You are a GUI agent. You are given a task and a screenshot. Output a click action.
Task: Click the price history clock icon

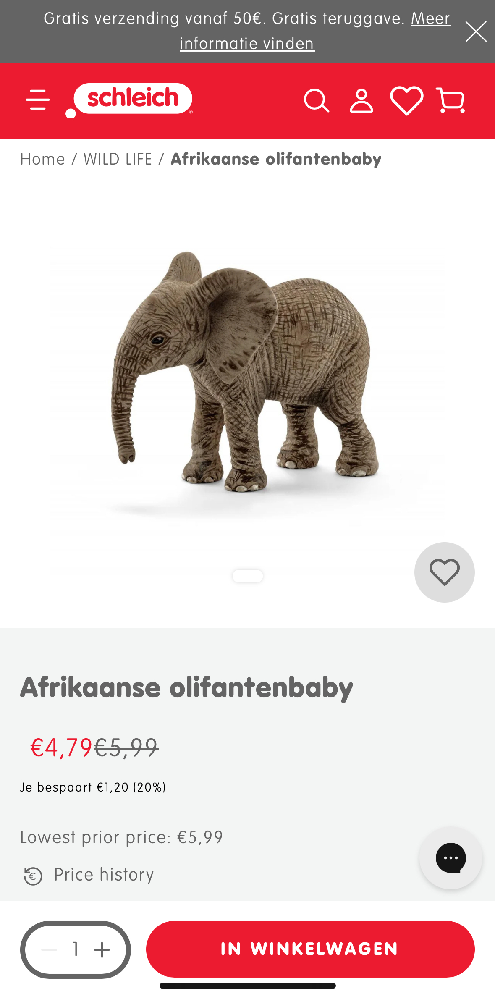[33, 876]
